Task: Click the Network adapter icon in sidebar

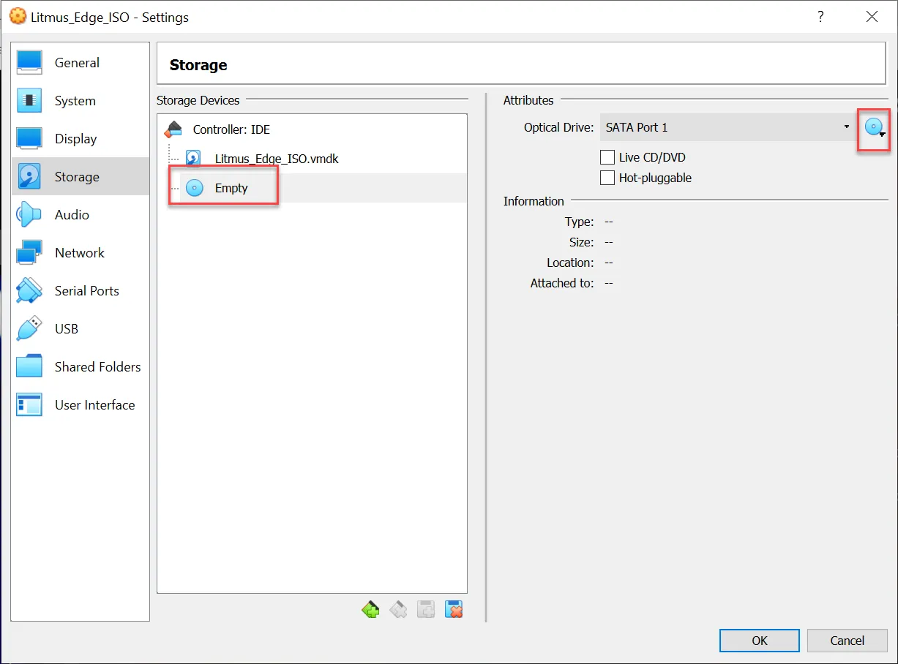Action: tap(30, 252)
